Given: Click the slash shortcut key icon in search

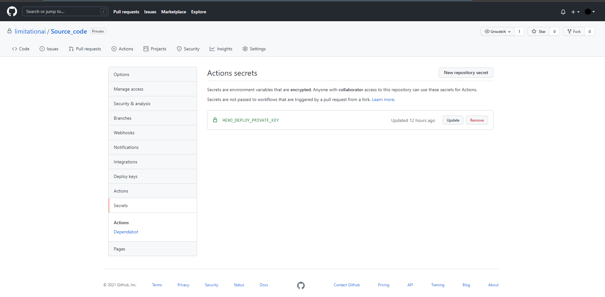Looking at the screenshot, I should coord(103,11).
